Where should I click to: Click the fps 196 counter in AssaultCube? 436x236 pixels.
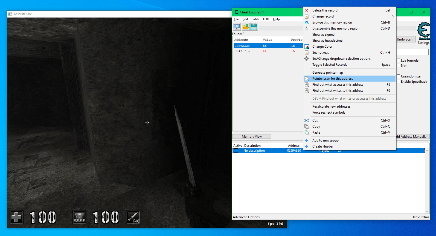tap(275, 224)
